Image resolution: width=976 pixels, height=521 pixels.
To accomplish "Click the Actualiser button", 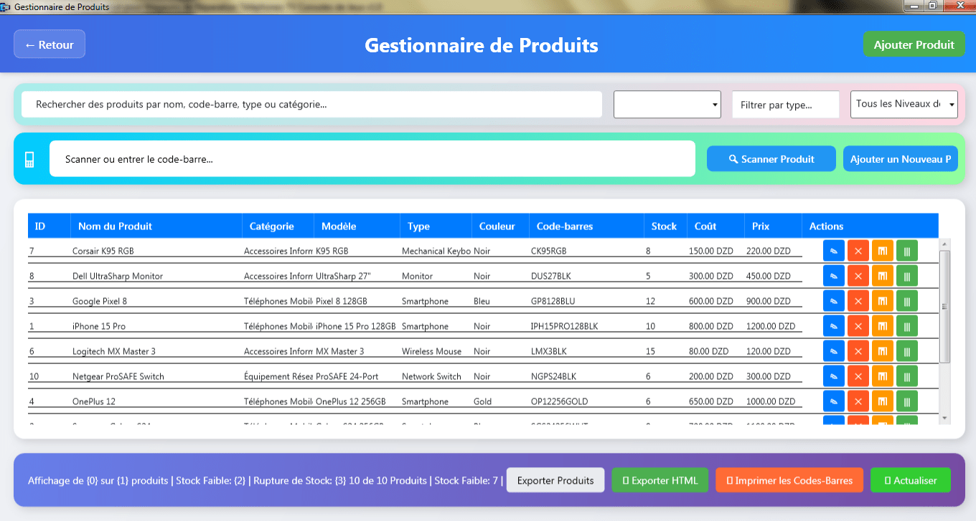I will coord(910,480).
